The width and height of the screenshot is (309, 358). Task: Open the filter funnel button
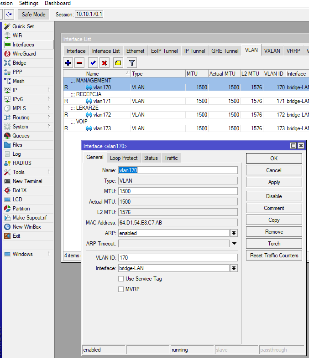[132, 63]
